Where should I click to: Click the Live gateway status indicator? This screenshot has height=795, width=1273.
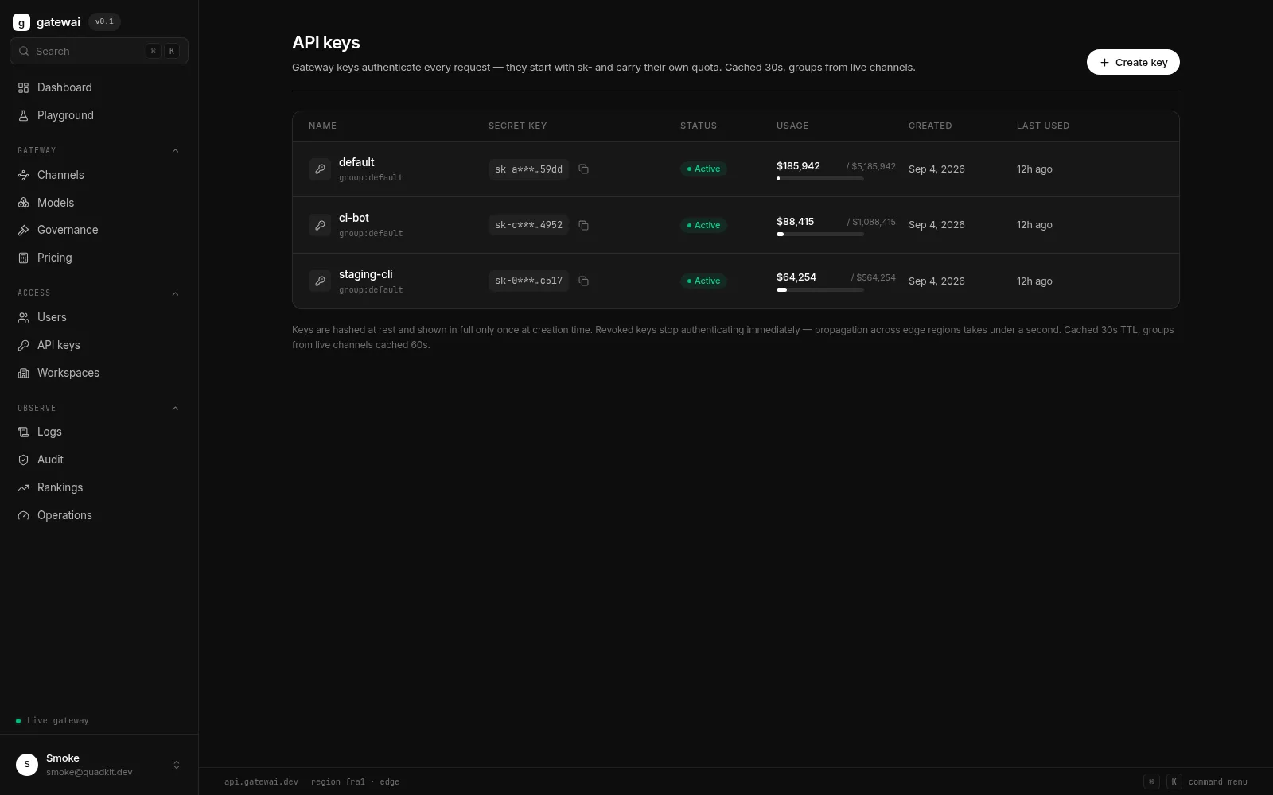53,721
